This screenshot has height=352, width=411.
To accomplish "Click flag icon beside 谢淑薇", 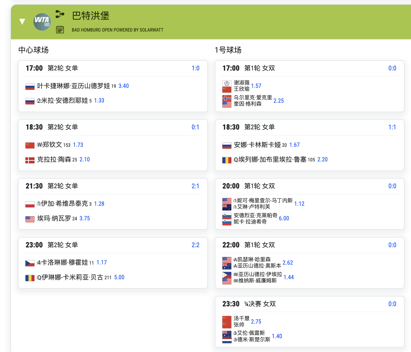I will coord(227,83).
